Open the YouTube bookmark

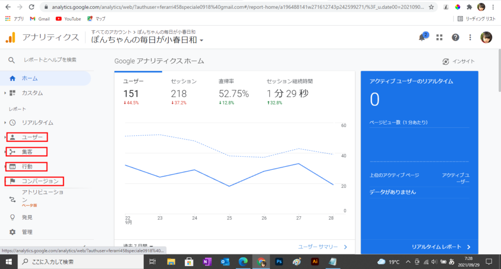(x=68, y=19)
